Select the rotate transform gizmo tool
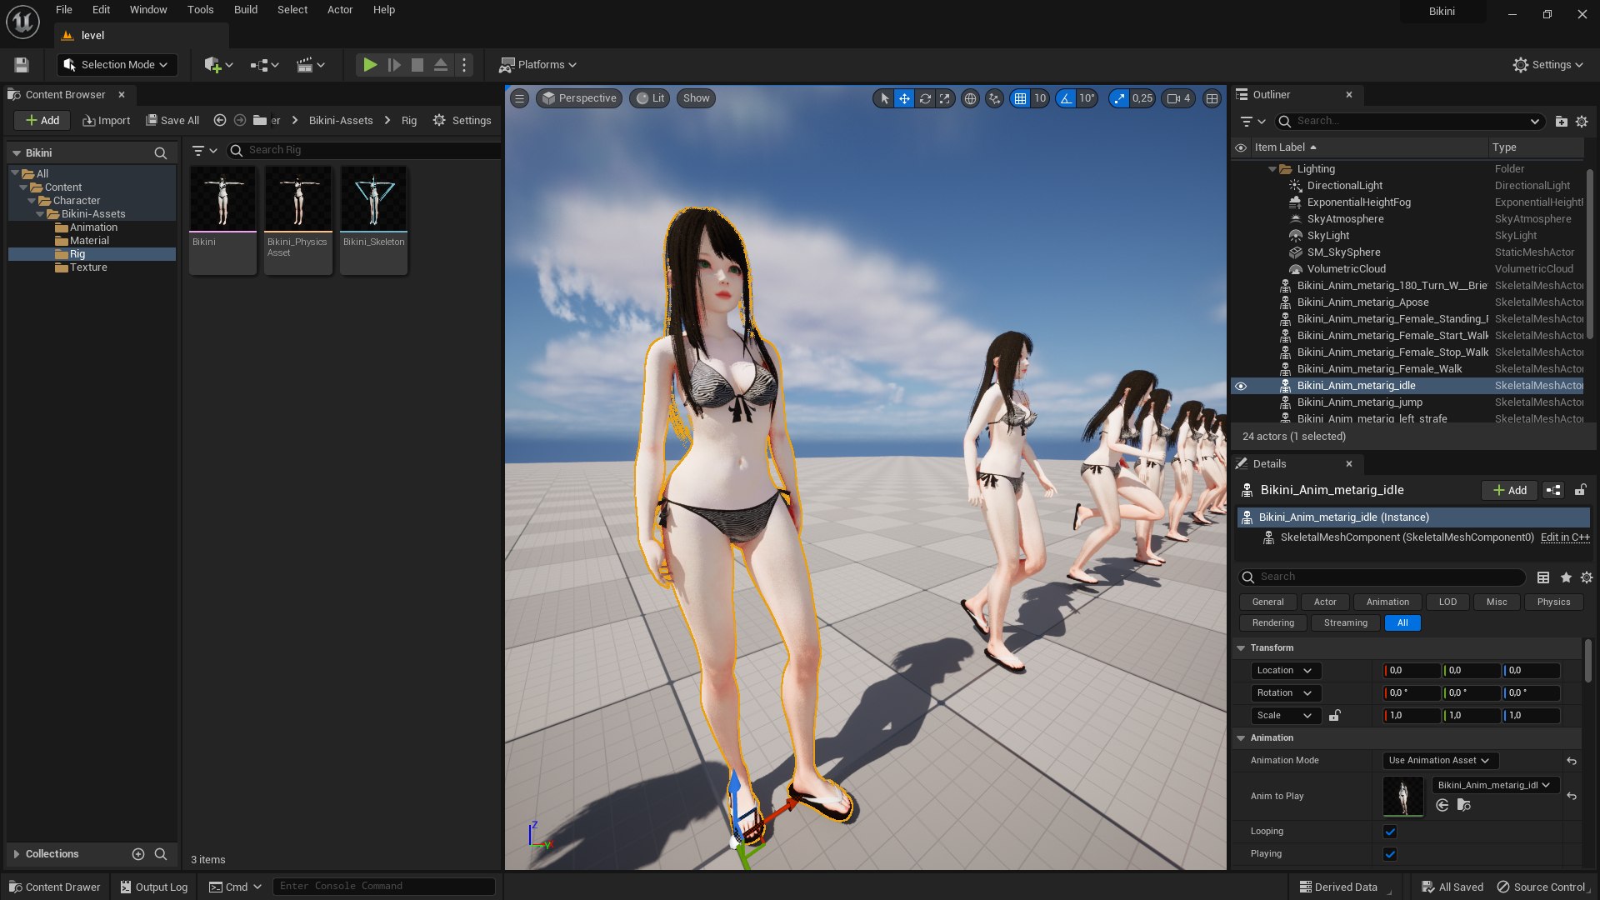Viewport: 1600px width, 900px height. coord(925,98)
